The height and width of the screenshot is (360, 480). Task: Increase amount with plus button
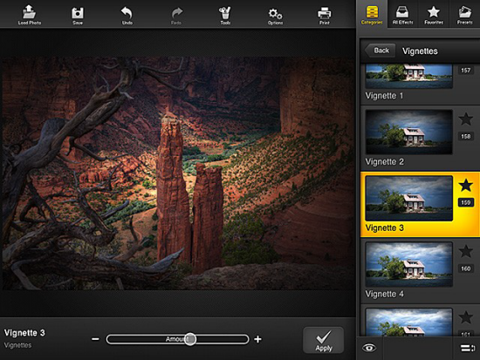point(257,339)
